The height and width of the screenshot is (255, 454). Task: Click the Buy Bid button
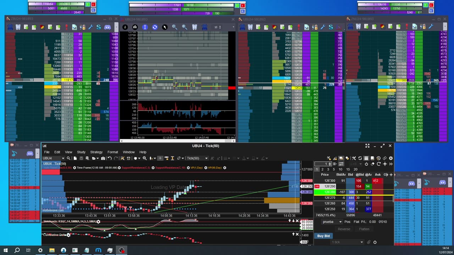point(323,236)
